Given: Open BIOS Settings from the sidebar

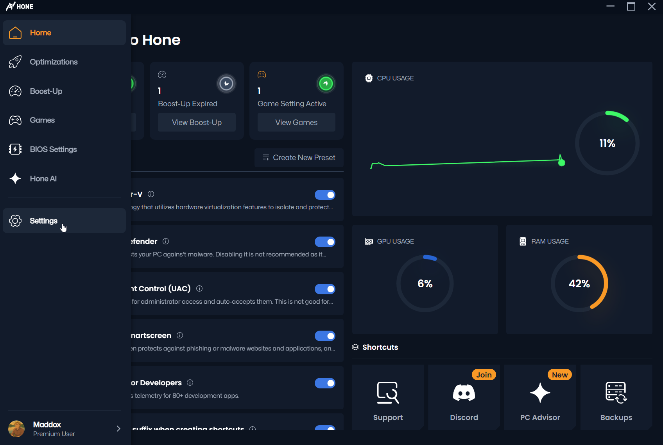Looking at the screenshot, I should [64, 150].
